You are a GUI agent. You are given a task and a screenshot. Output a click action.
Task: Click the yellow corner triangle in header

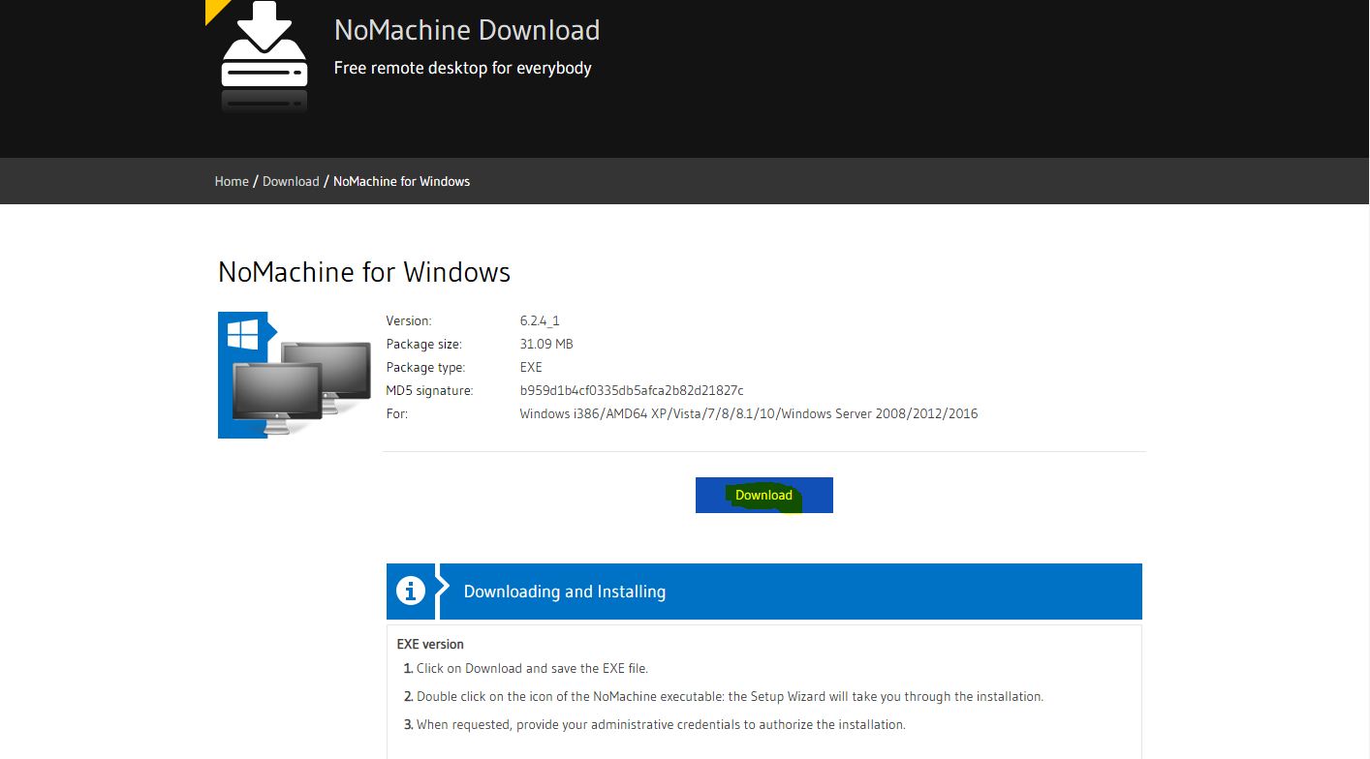click(x=215, y=9)
